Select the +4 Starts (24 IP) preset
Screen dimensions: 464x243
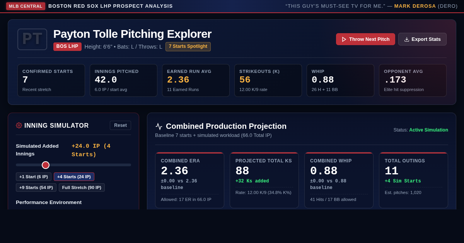(74, 177)
